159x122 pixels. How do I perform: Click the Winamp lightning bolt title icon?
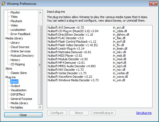coord(3,4)
